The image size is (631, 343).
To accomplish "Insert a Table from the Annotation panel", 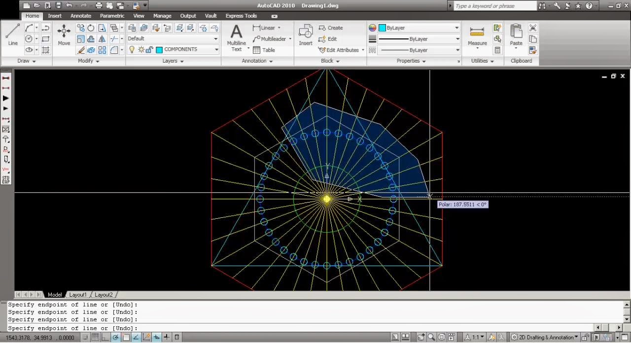I will (x=264, y=50).
